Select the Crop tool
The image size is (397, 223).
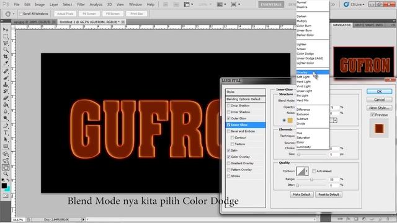(6, 56)
